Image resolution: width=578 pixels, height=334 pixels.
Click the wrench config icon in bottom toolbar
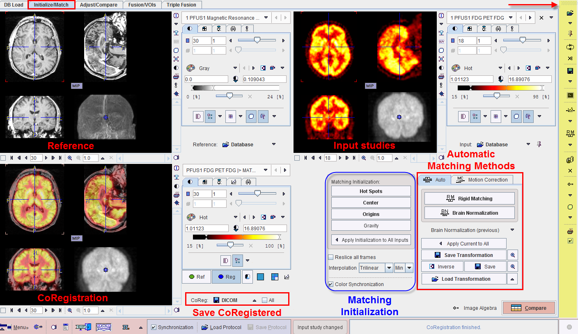tap(39, 327)
